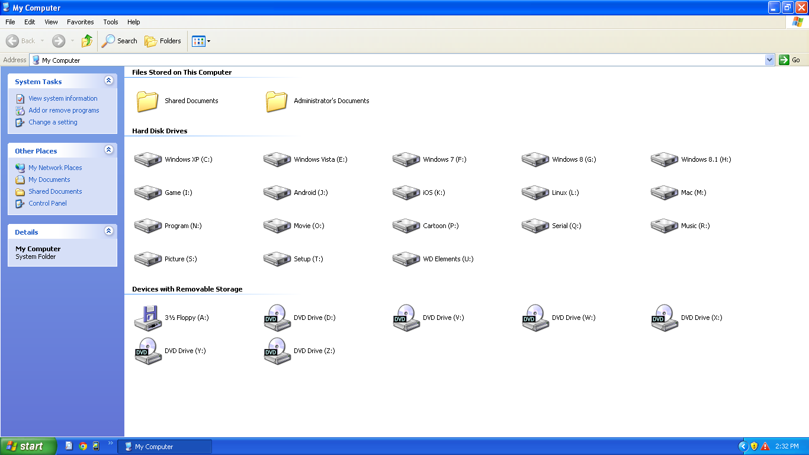This screenshot has height=455, width=809.
Task: Collapse the Details panel
Action: (x=108, y=231)
